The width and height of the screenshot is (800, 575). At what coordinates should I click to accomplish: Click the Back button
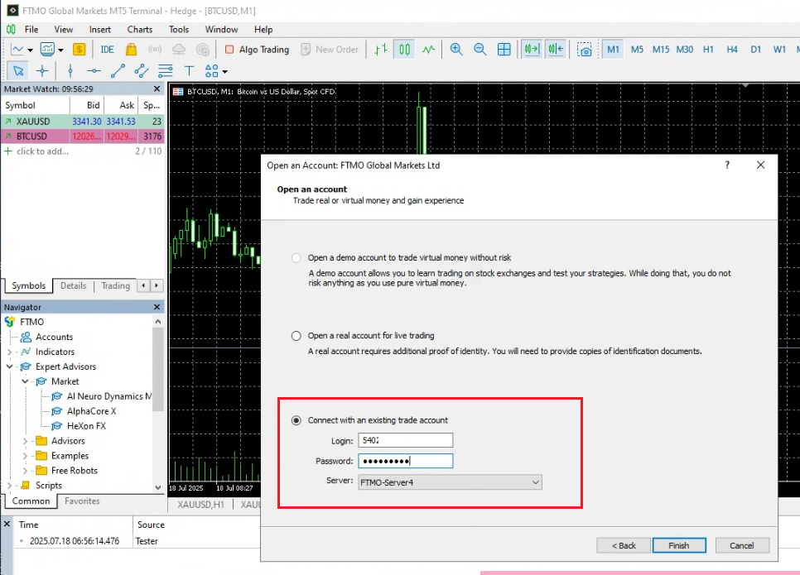(x=624, y=545)
